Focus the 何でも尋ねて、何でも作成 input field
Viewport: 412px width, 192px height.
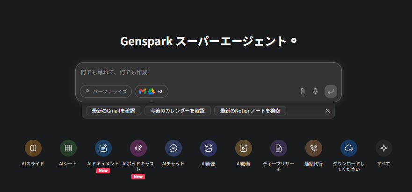coord(209,72)
